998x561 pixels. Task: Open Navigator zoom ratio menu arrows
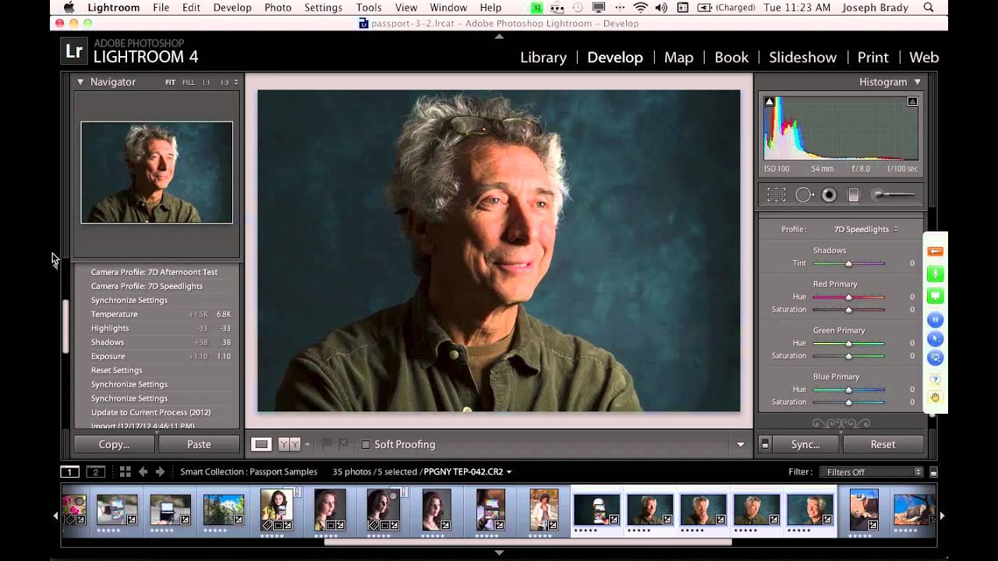pyautogui.click(x=235, y=82)
